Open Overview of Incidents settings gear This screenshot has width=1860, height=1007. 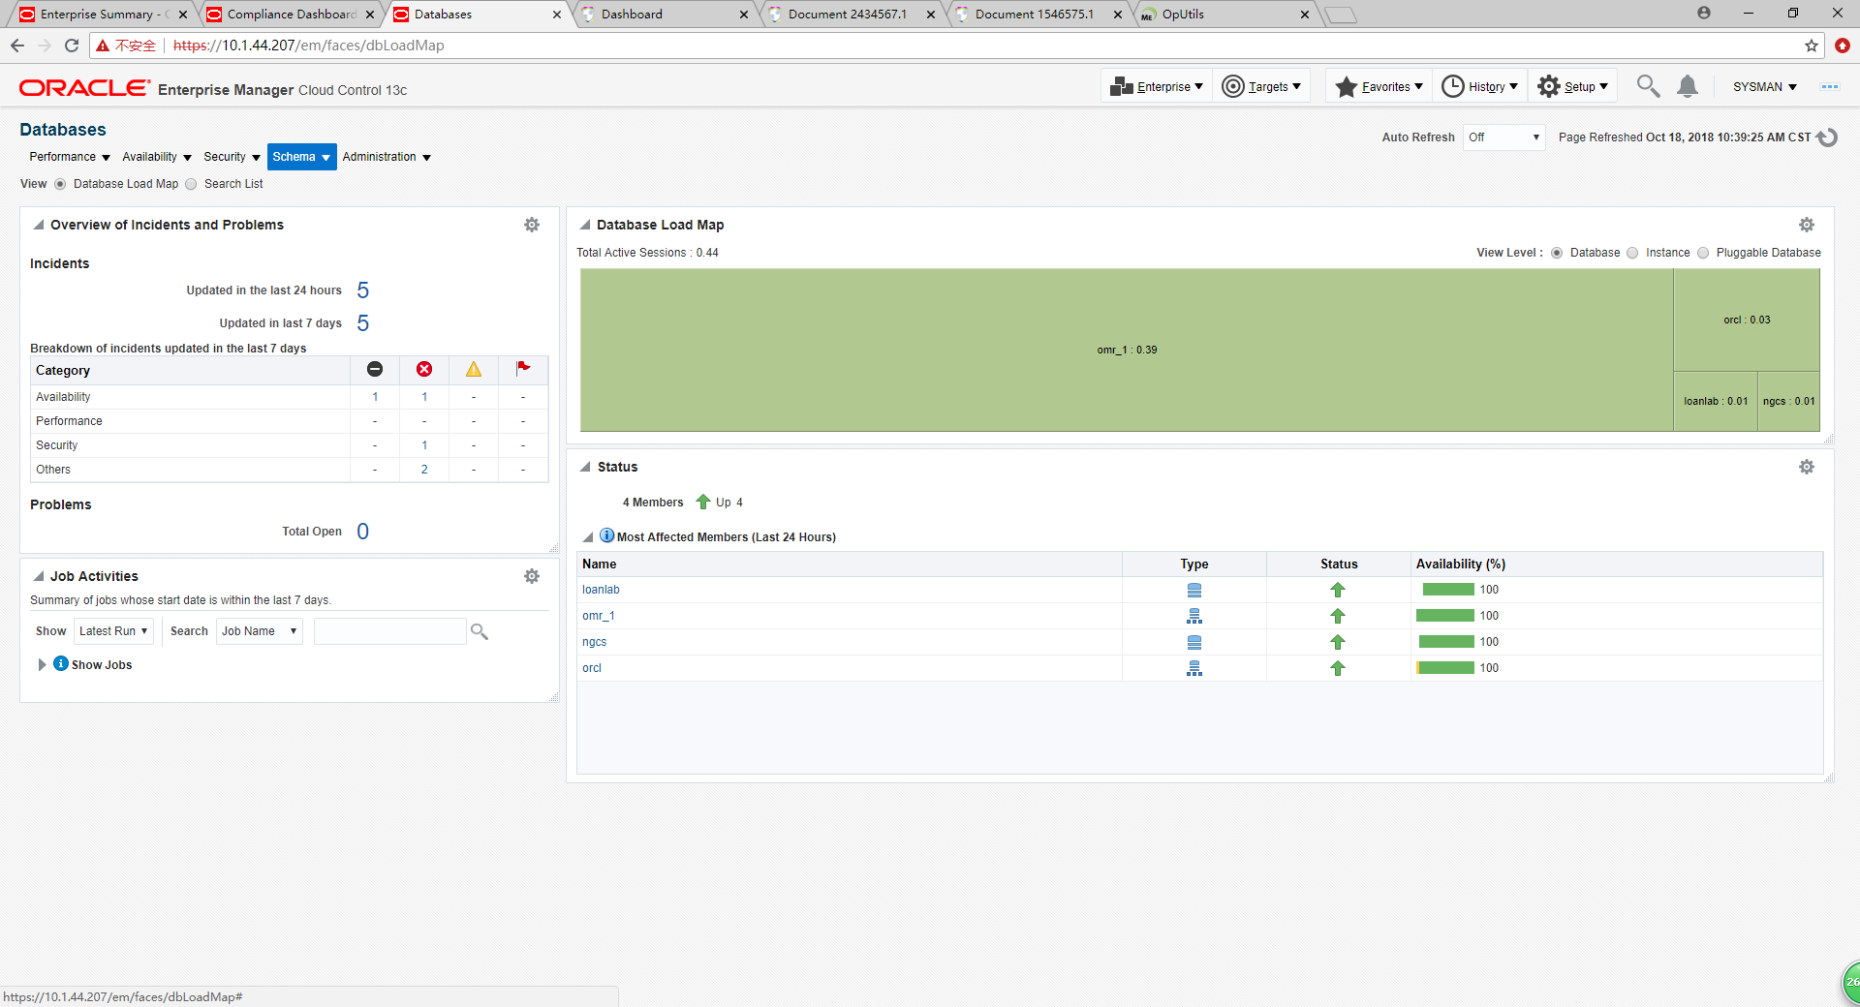pos(532,225)
